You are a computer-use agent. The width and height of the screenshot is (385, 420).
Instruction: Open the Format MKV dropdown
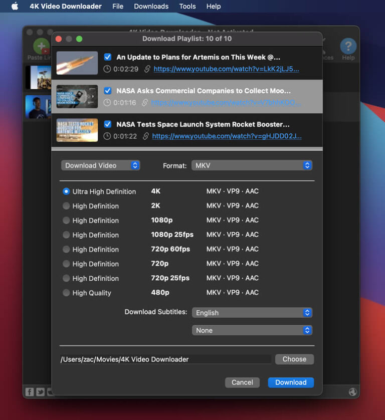click(x=252, y=165)
